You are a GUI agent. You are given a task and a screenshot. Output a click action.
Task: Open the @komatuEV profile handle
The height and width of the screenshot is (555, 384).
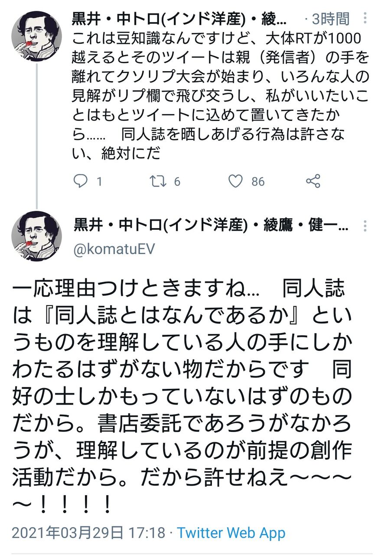114,249
